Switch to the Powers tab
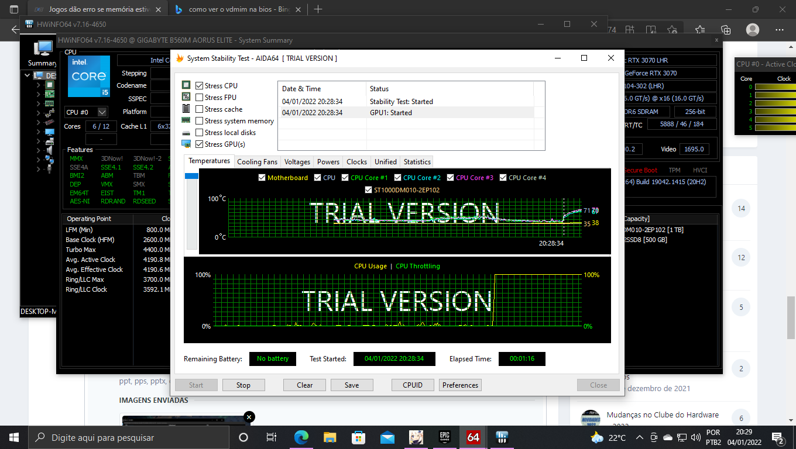This screenshot has width=796, height=449. [328, 162]
